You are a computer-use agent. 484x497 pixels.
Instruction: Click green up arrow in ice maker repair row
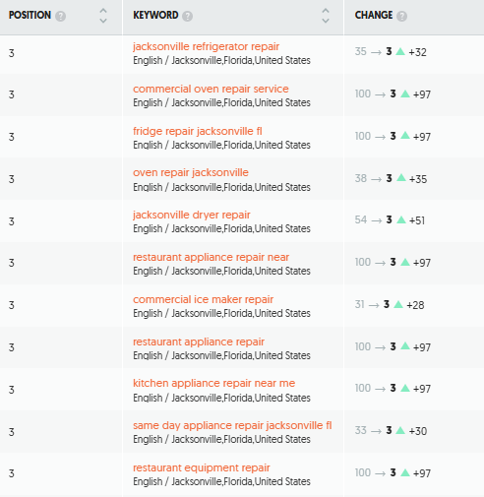coord(398,304)
